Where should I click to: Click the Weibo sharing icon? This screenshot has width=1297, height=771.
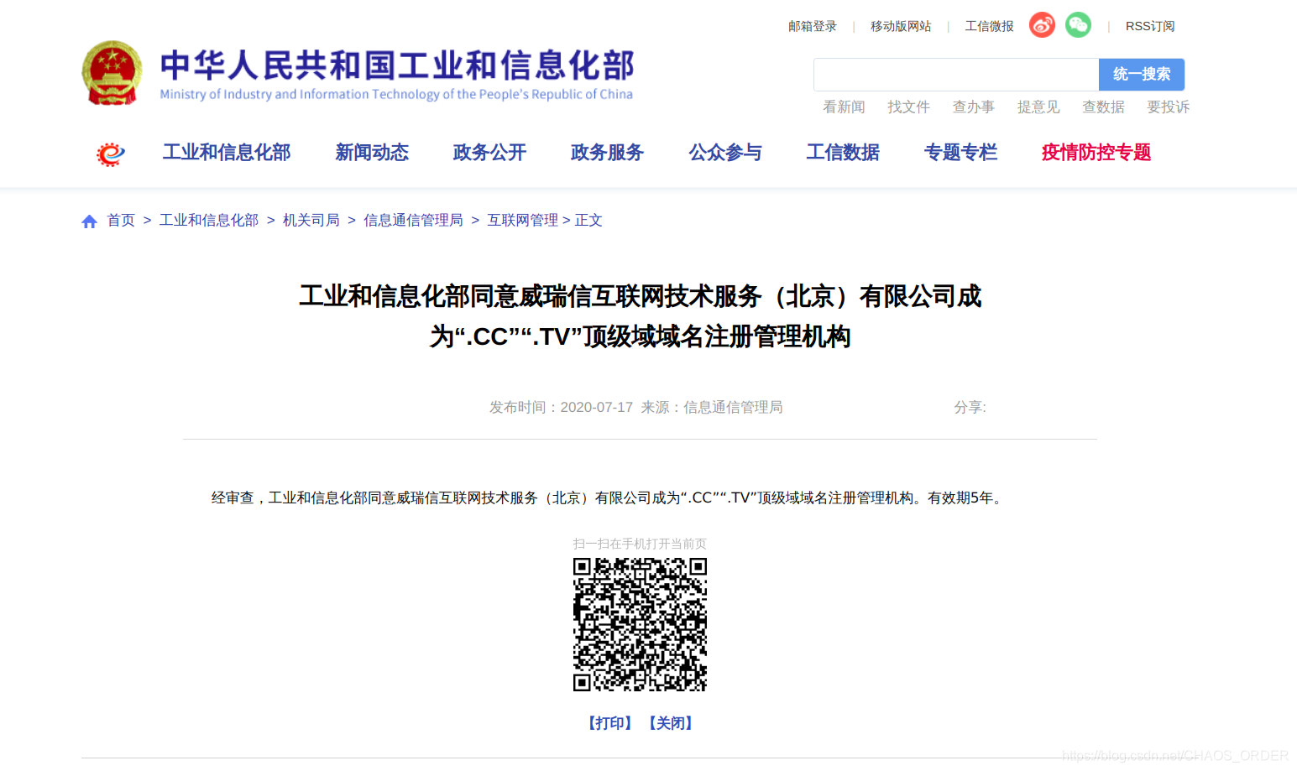point(1041,25)
